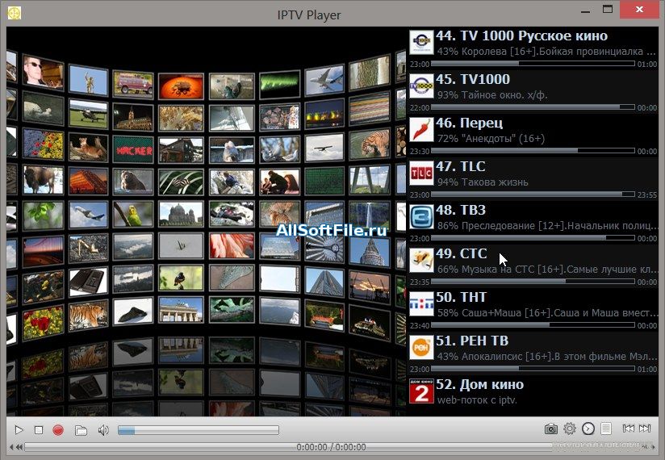Select channel 52. Дом кино
Screen dimensions: 665x460
pyautogui.click(x=533, y=392)
